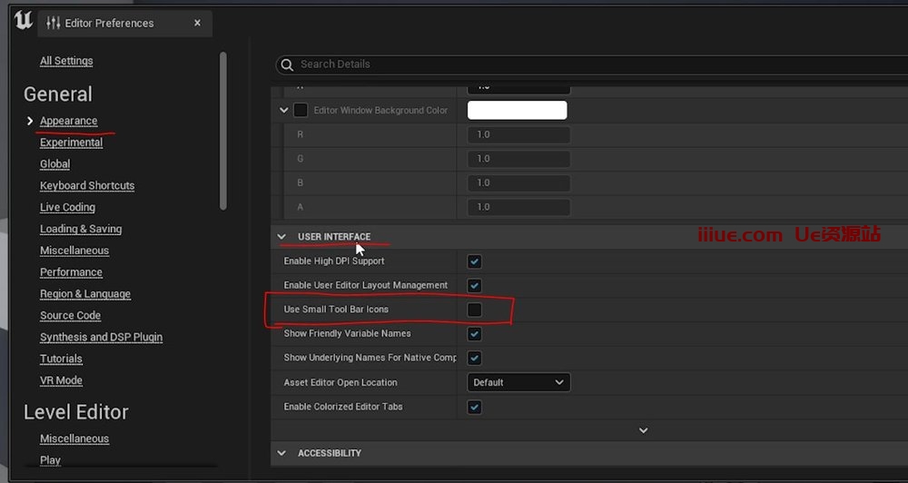This screenshot has width=908, height=483.
Task: Click the Unreal Engine logo icon
Action: click(24, 22)
